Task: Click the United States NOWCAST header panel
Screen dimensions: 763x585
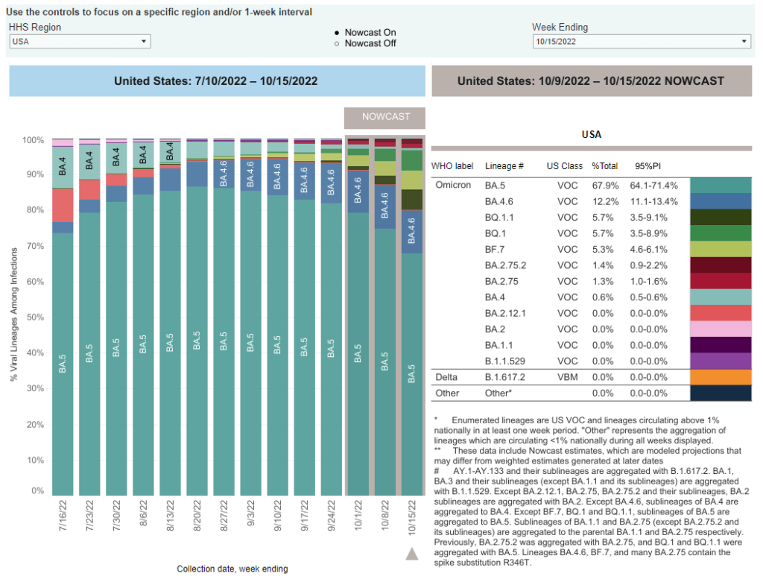Action: tap(591, 80)
